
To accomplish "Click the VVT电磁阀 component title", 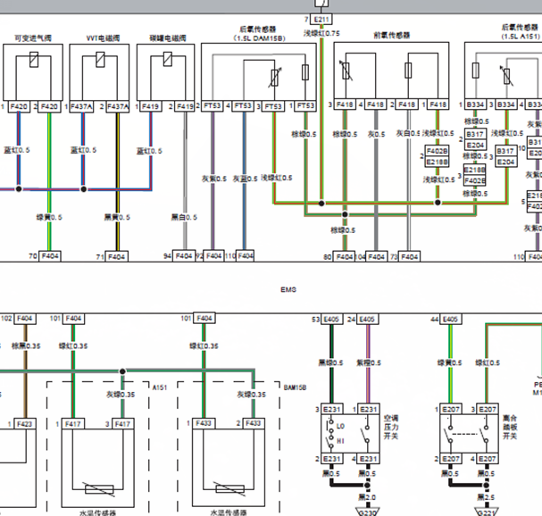I will 103,37.
